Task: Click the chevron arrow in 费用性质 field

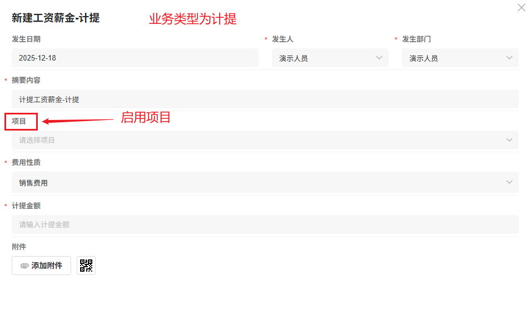Action: pyautogui.click(x=509, y=182)
